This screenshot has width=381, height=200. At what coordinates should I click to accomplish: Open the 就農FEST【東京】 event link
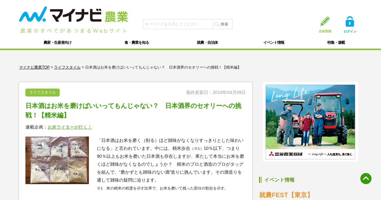pos(286,195)
